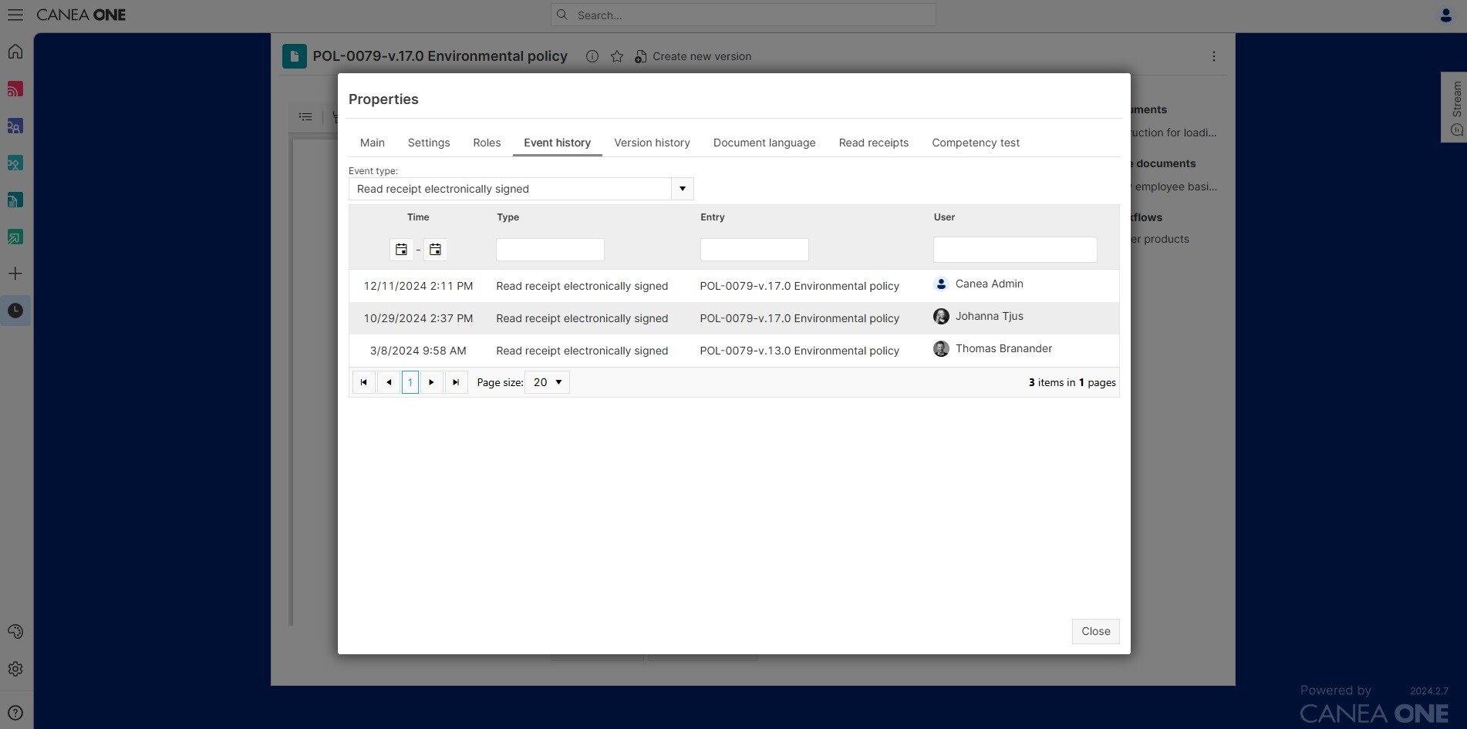Click user Johanna Tjus
The width and height of the screenshot is (1467, 729).
coord(989,316)
